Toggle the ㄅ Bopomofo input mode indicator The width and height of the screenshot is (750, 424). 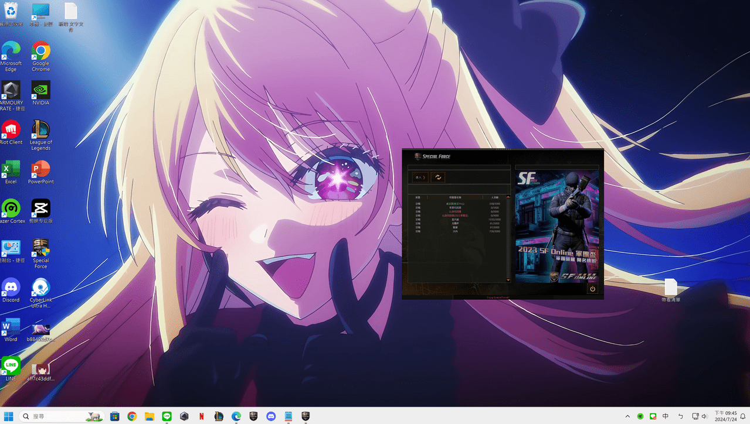tap(680, 416)
